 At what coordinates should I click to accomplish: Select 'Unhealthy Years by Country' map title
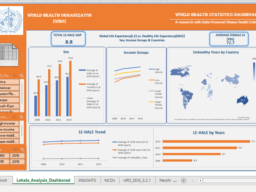216,52
